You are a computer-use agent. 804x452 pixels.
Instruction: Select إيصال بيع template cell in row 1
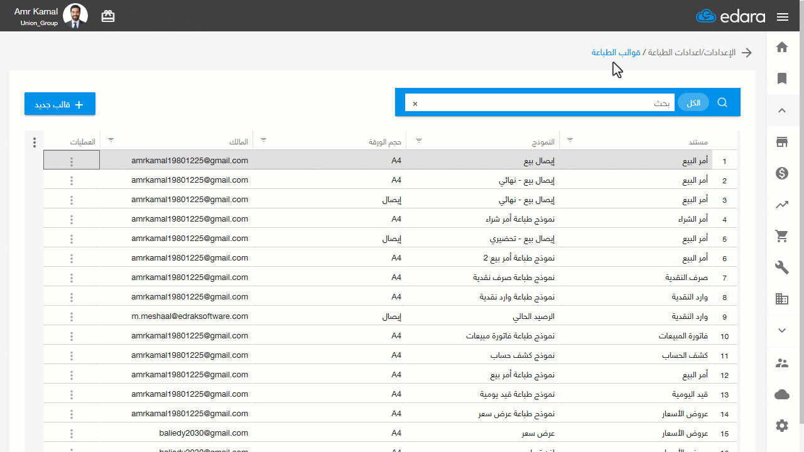coord(482,161)
